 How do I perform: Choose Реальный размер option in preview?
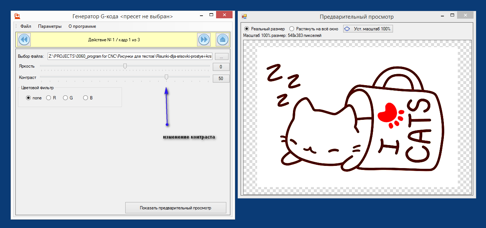(264, 28)
